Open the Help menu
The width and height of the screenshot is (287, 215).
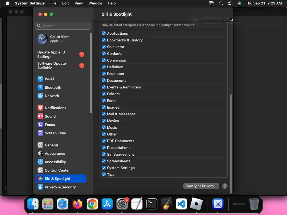112,3
